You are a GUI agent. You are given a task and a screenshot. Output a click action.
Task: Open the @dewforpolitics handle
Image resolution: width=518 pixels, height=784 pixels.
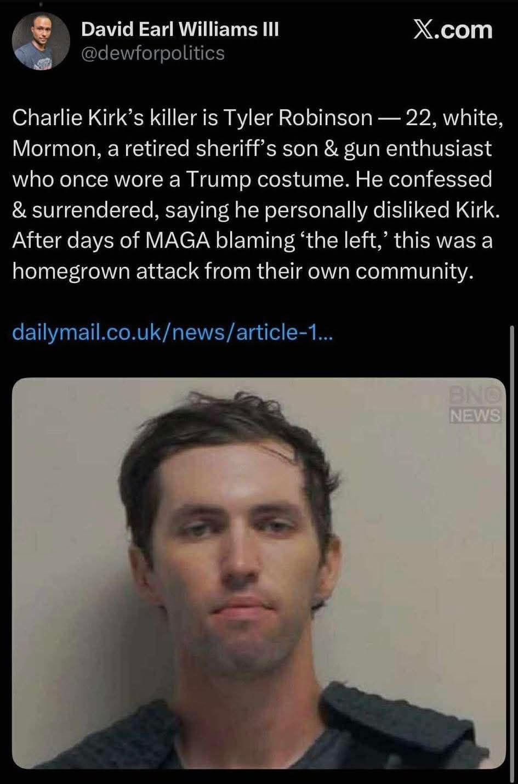pyautogui.click(x=153, y=53)
